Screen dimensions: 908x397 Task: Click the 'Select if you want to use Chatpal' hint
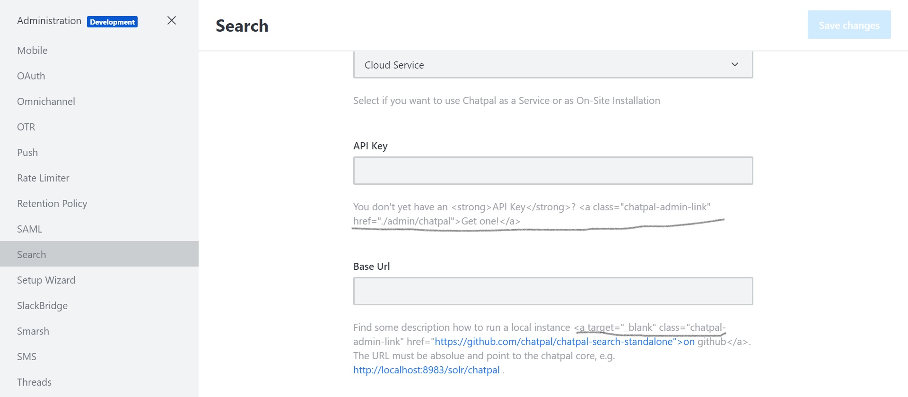(x=506, y=101)
